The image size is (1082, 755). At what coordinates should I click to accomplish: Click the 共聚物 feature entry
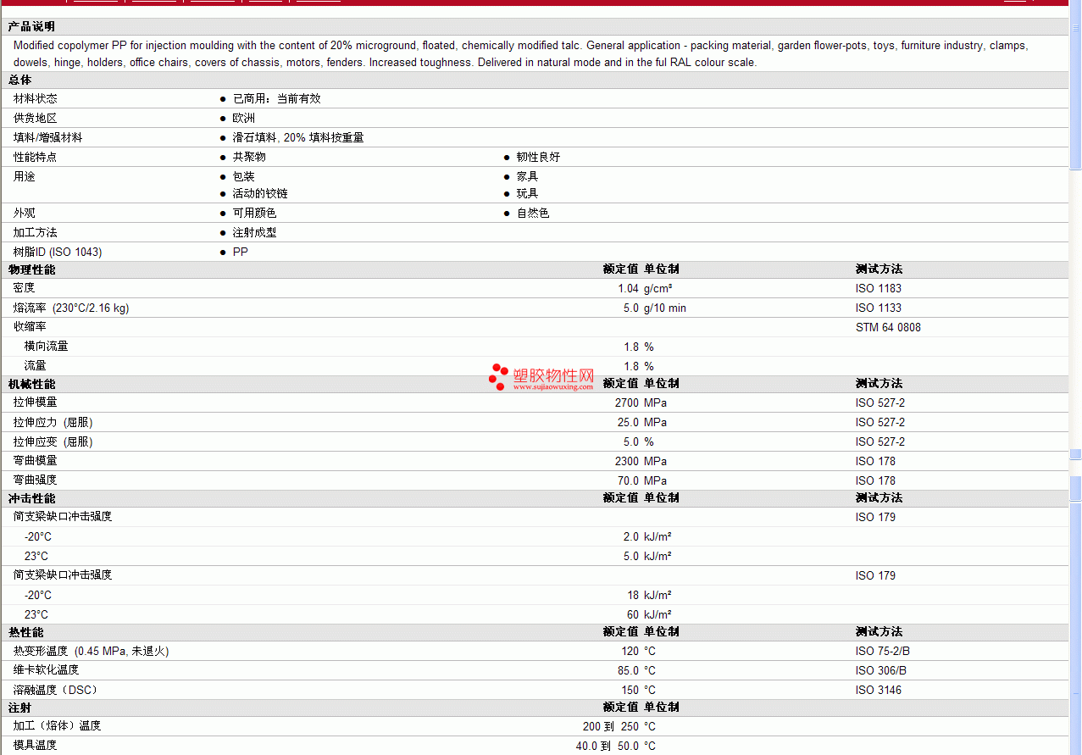tap(249, 157)
